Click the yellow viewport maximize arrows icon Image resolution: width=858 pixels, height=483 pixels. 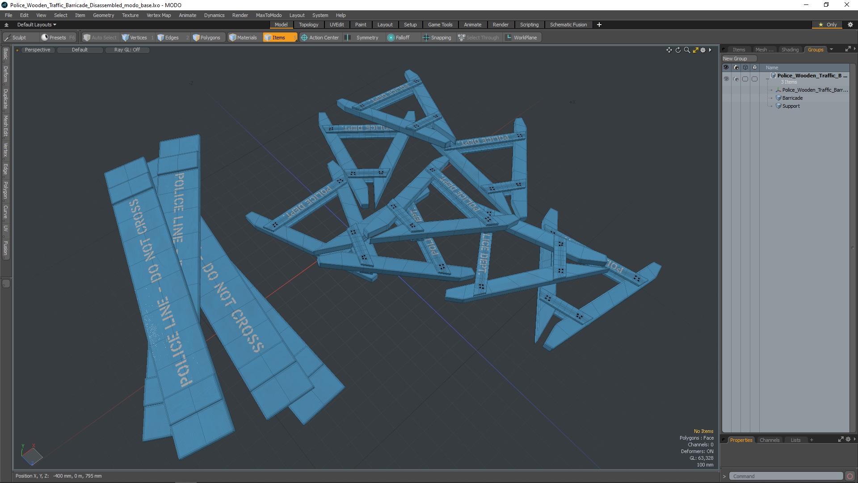[x=695, y=50]
